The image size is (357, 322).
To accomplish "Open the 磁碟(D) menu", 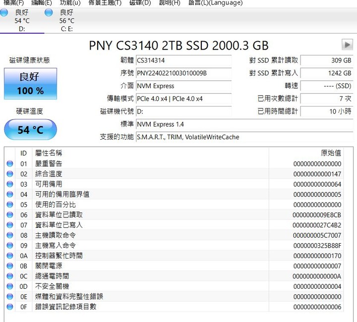I will (x=140, y=3).
